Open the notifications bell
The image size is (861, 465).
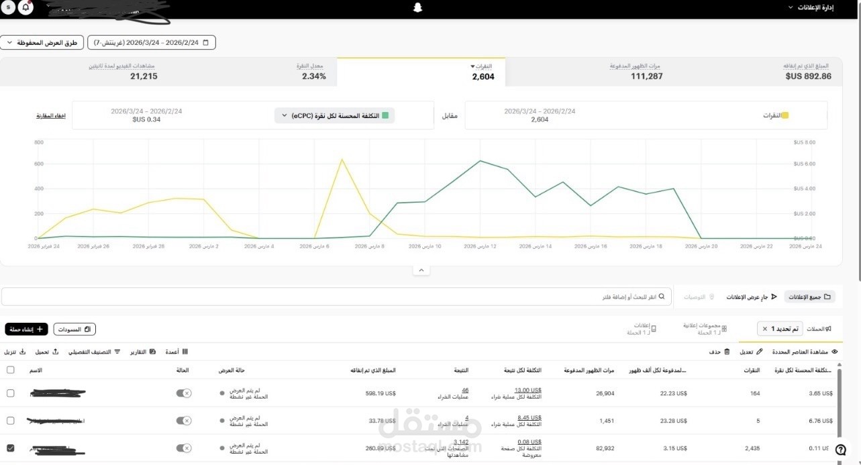point(26,7)
